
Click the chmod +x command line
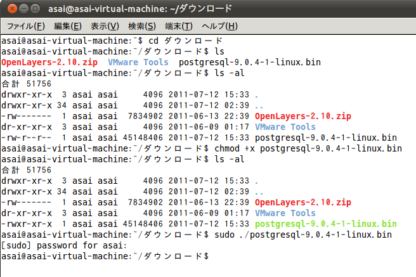(x=202, y=148)
